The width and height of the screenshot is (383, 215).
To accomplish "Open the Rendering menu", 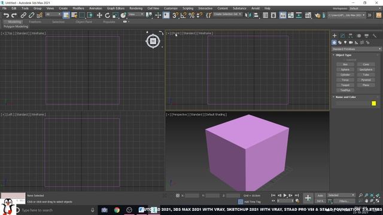I will (x=136, y=8).
